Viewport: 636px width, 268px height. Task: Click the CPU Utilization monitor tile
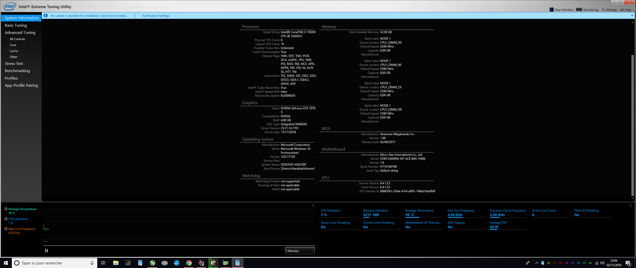click(339, 213)
